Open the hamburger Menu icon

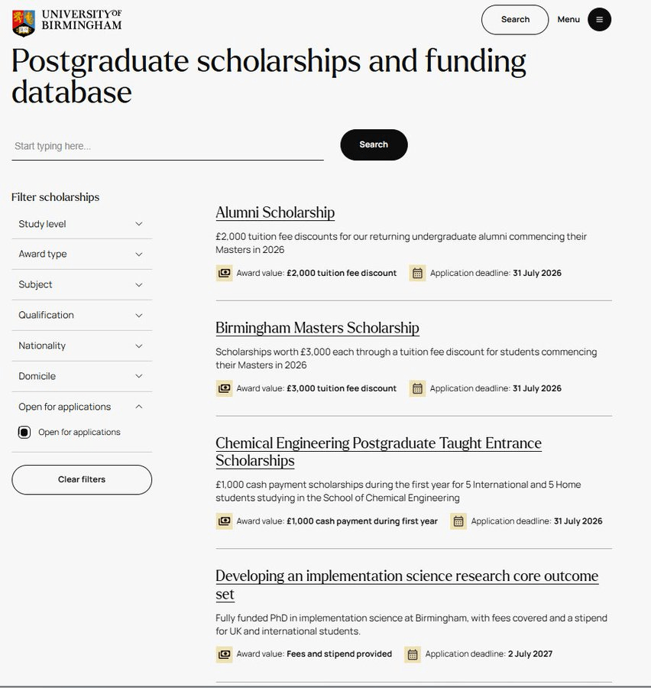pos(599,20)
